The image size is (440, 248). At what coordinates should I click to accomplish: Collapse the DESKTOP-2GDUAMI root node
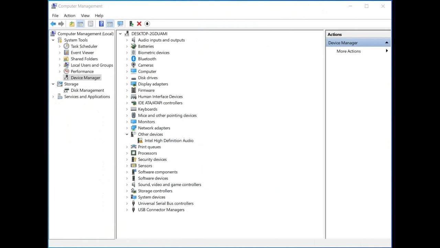120,34
